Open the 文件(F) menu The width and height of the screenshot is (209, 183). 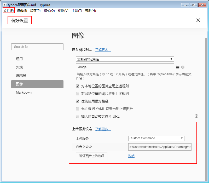point(9,10)
